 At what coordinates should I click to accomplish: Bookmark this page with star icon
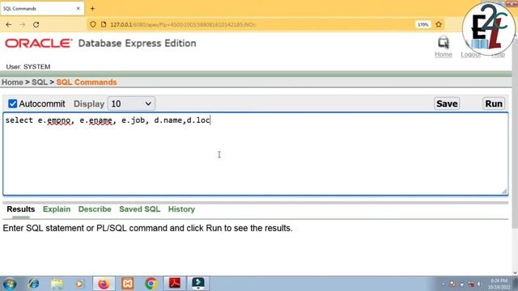439,24
